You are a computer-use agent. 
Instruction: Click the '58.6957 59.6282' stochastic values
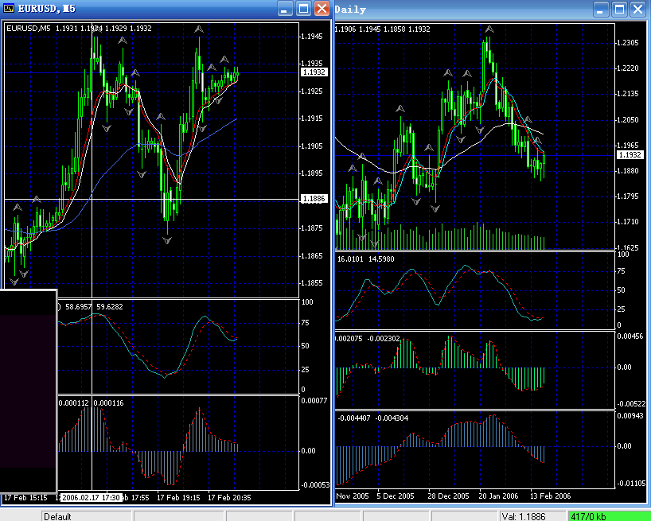pyautogui.click(x=94, y=306)
